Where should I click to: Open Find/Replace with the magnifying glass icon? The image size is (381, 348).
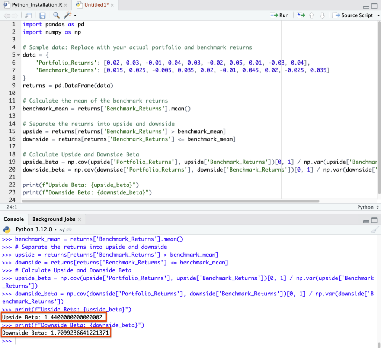click(x=56, y=15)
